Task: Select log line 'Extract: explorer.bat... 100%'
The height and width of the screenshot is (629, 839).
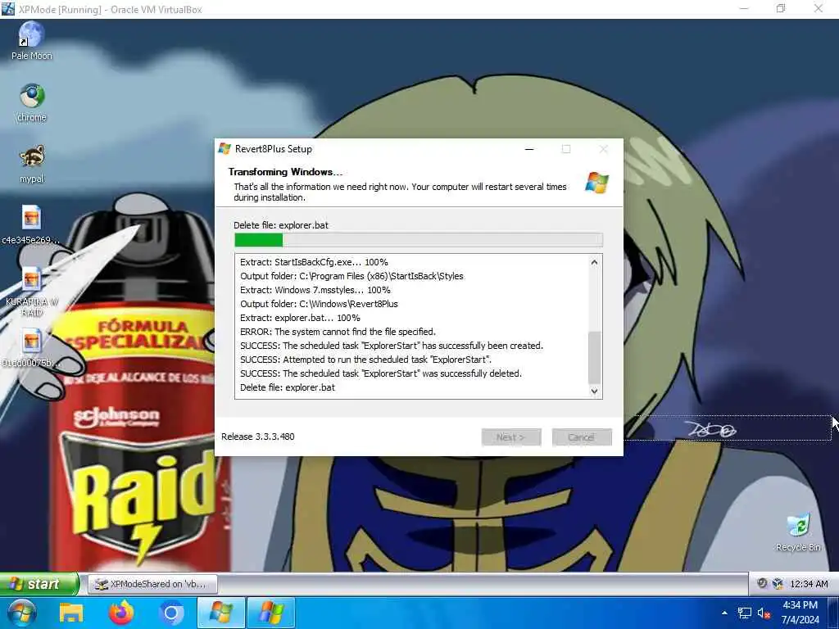Action: (300, 318)
